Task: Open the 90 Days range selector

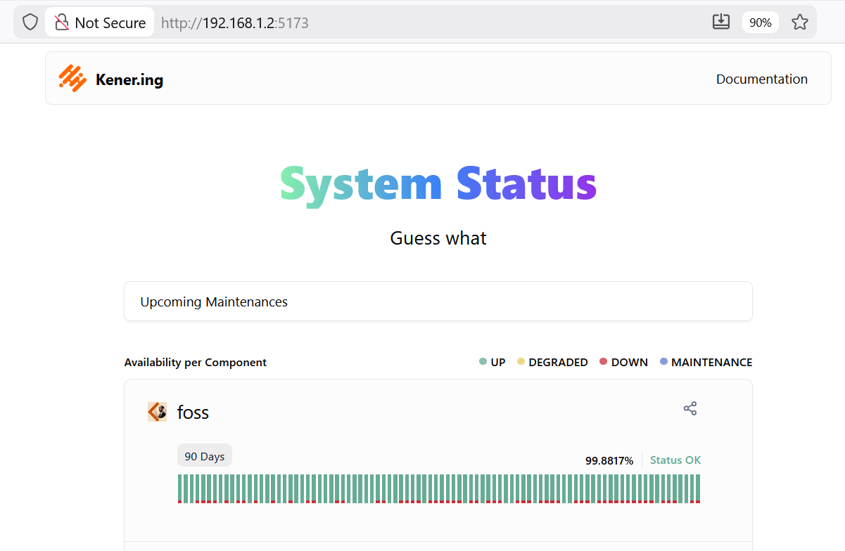Action: (204, 455)
